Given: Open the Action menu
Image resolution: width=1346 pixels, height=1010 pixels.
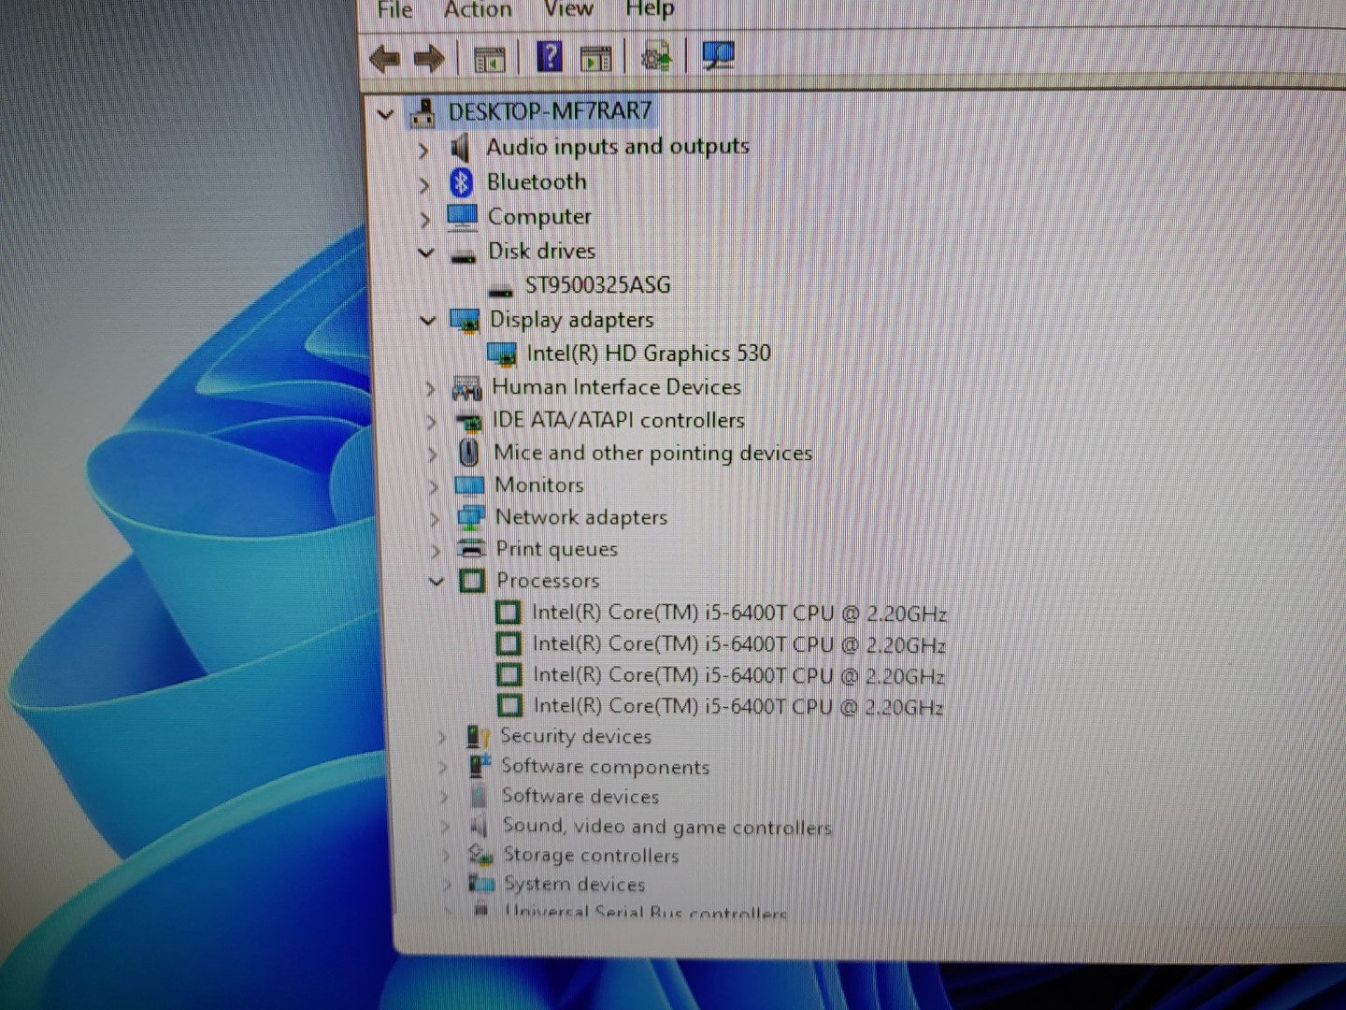Looking at the screenshot, I should [478, 9].
